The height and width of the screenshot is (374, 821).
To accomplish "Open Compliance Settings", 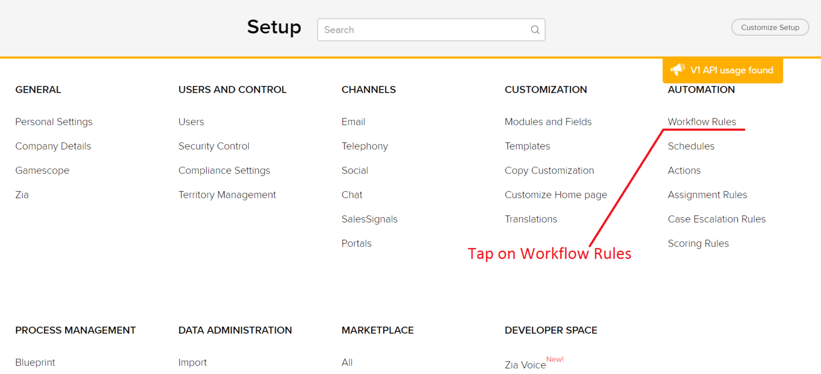I will click(224, 171).
